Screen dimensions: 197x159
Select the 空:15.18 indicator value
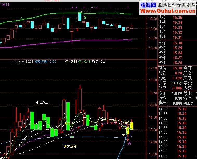point(84,62)
